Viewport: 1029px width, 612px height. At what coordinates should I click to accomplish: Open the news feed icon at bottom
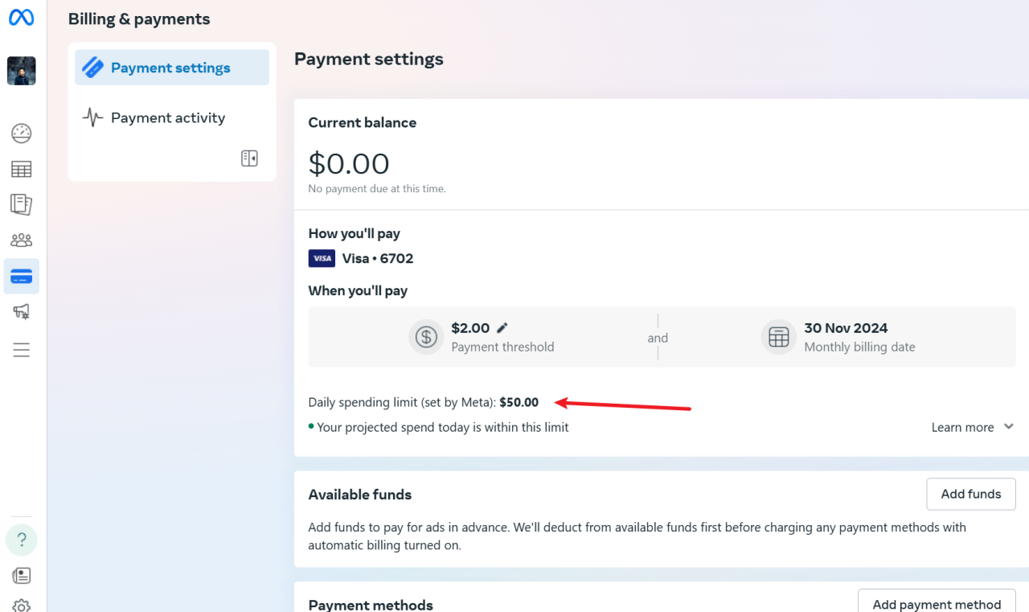[x=22, y=575]
